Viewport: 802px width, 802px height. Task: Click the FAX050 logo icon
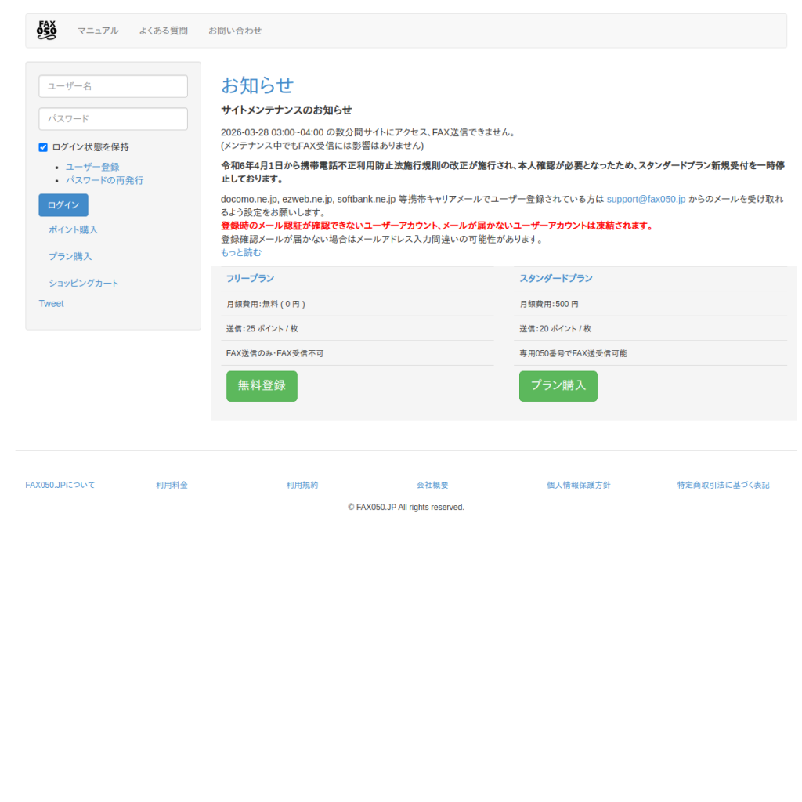pyautogui.click(x=46, y=31)
